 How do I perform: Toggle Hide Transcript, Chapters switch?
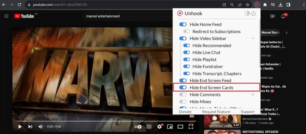(186, 74)
